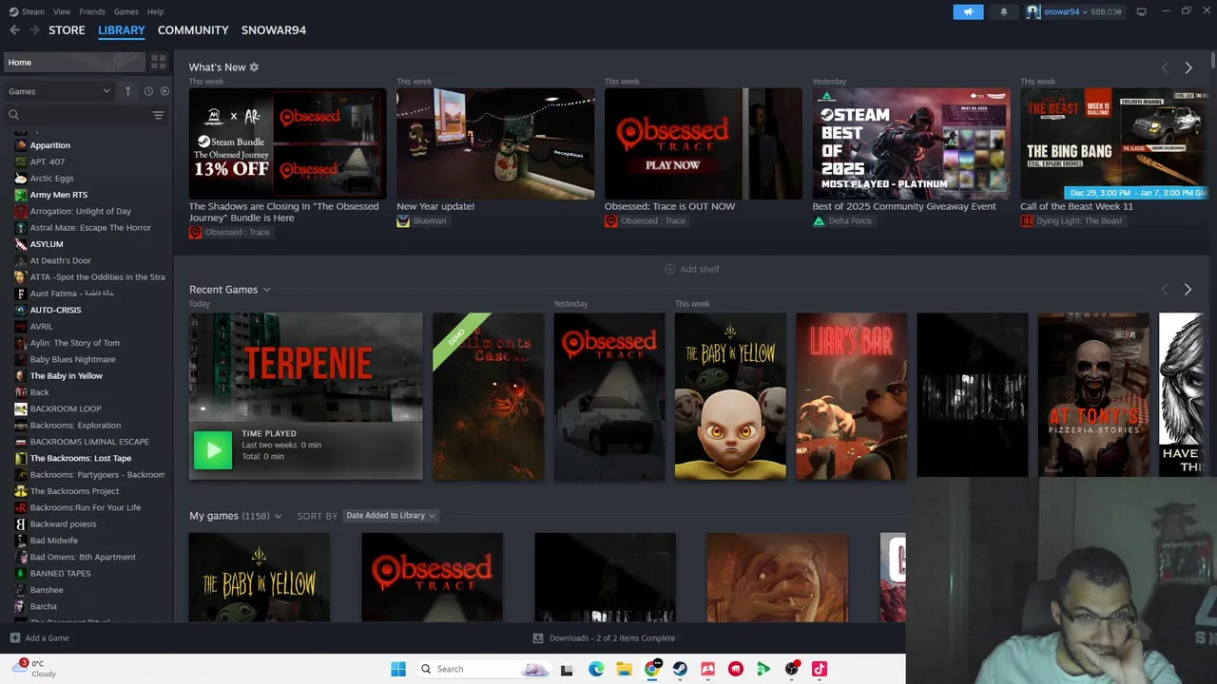Screen dimensions: 1217x684
Task: Open Baby in Yellow cover in My games
Action: 260,578
